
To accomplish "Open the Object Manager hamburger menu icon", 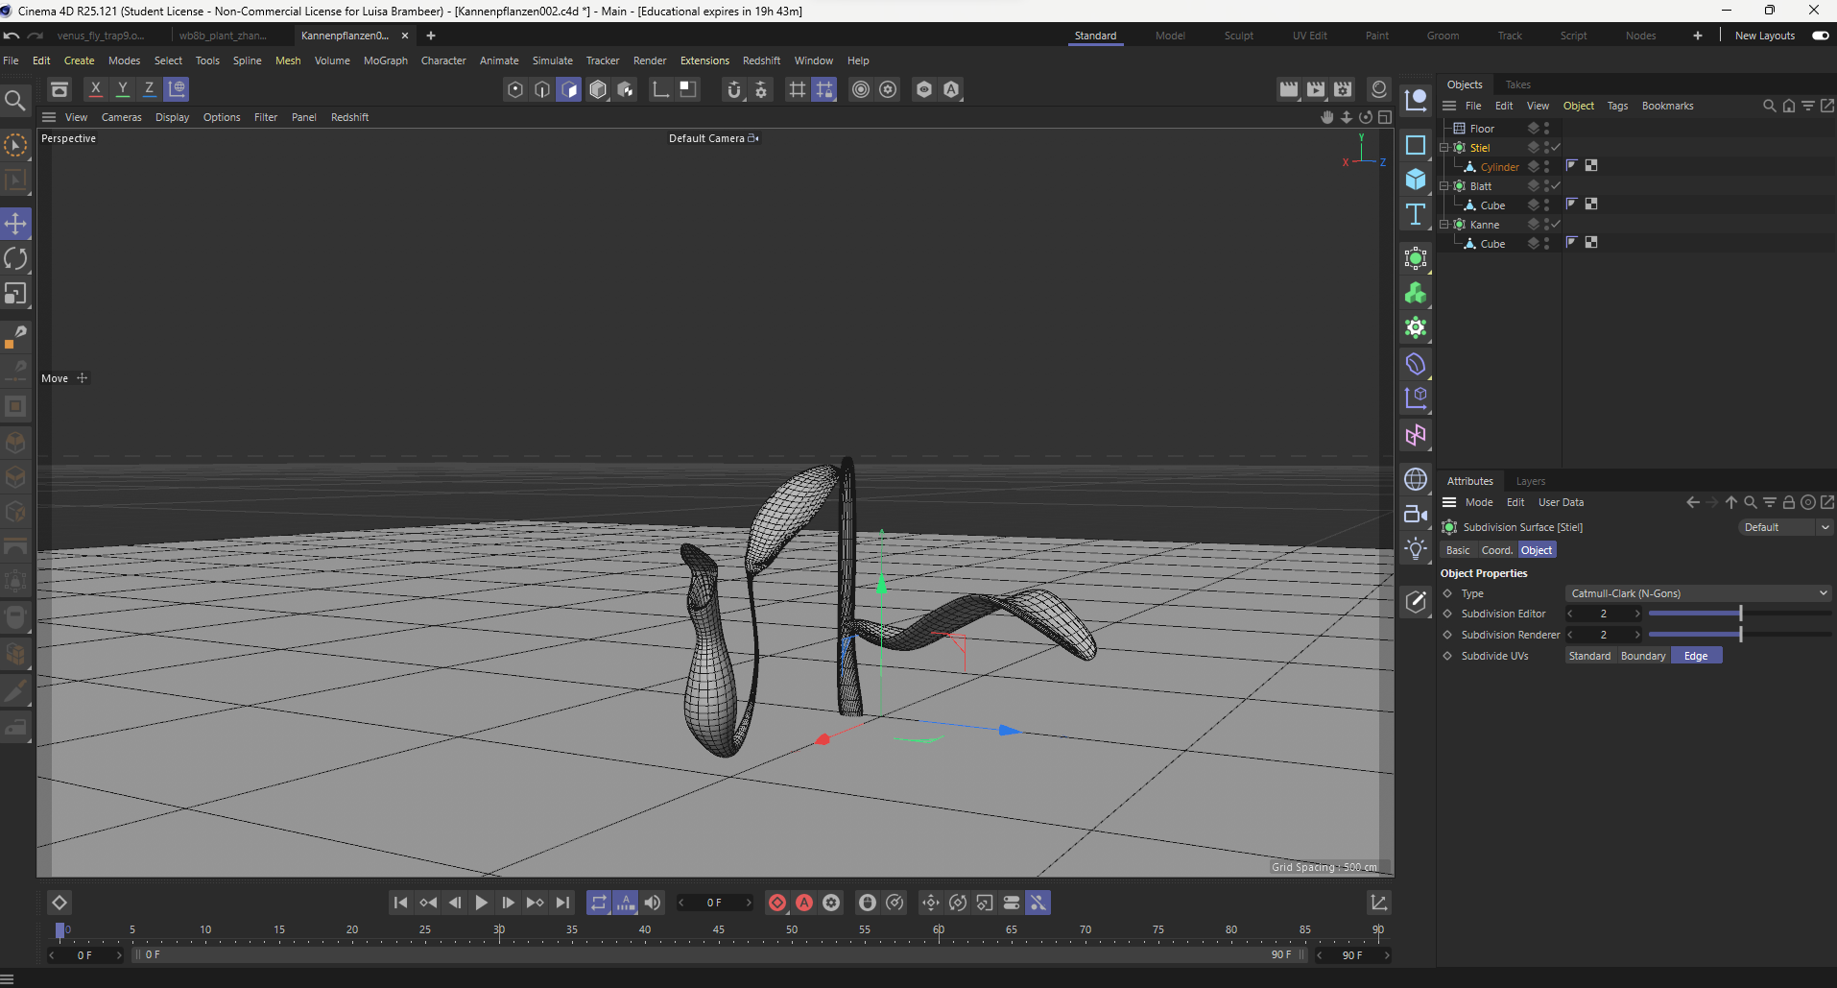I will (x=1449, y=106).
